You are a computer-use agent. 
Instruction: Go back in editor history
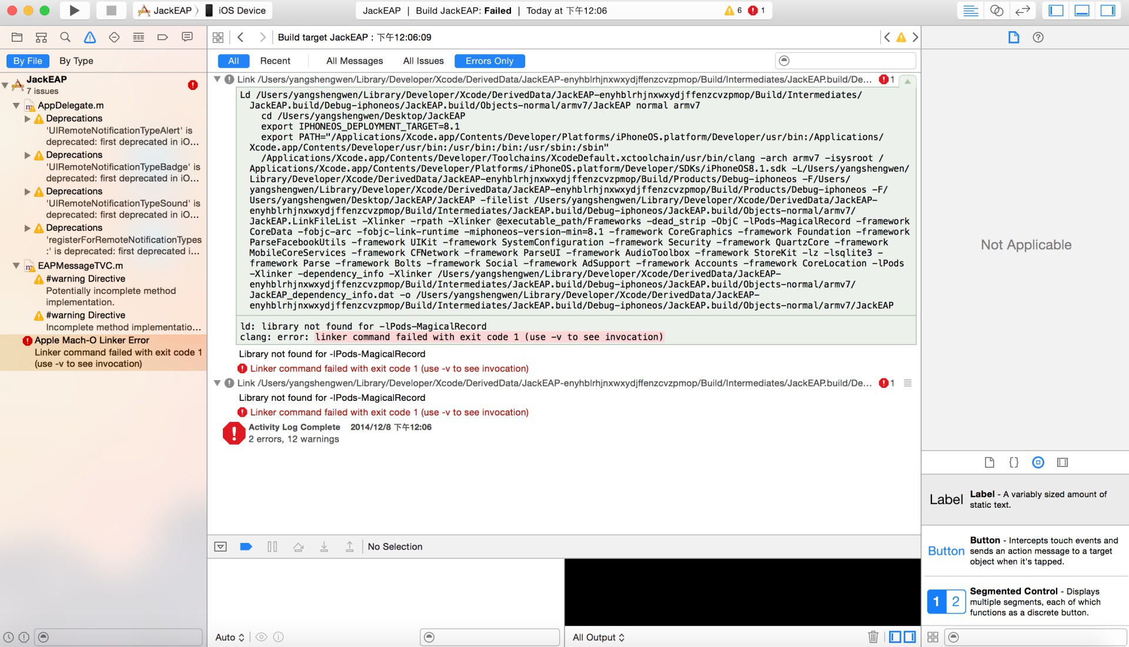pos(241,37)
